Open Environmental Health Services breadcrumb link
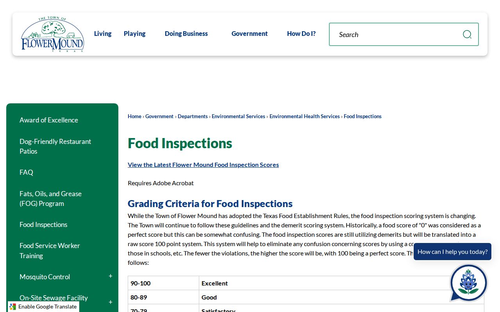Viewport: 500px width, 312px height. click(x=305, y=116)
